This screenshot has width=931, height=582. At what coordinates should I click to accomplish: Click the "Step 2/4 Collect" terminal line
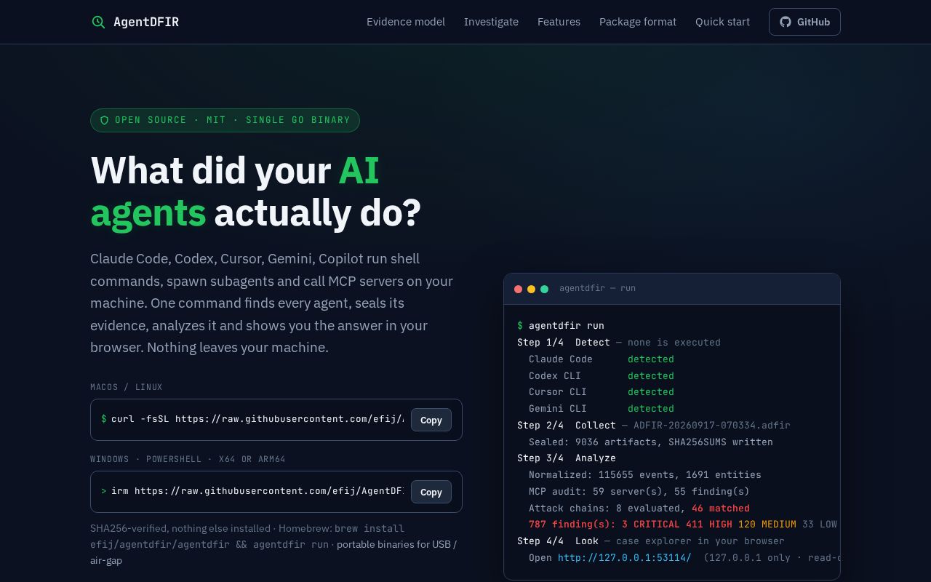click(654, 425)
